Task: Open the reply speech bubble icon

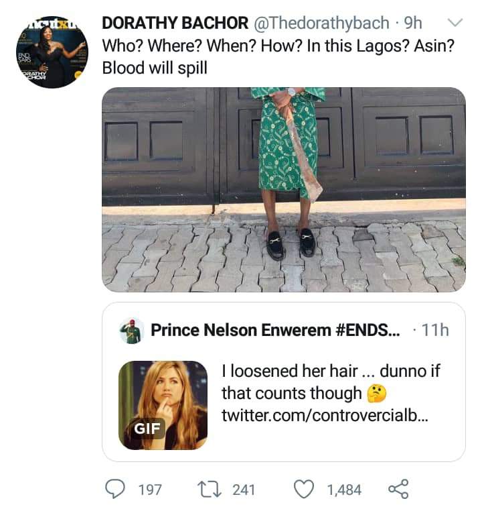Action: [x=115, y=489]
